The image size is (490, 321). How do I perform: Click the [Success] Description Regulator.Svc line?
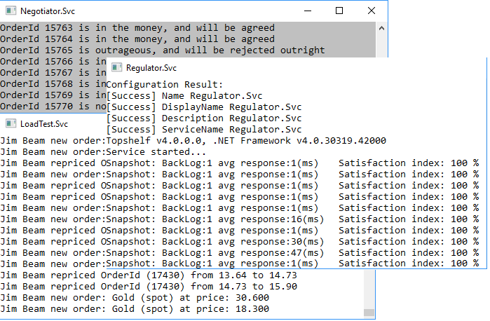point(203,118)
